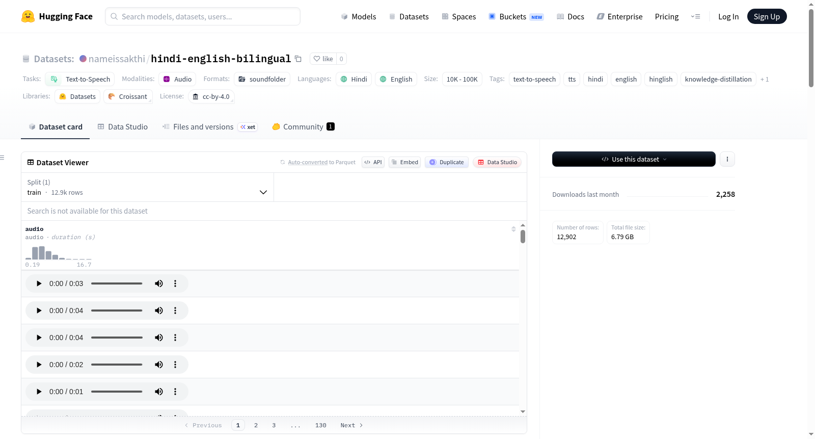Click the API button in Dataset Viewer
The width and height of the screenshot is (815, 439).
373,162
